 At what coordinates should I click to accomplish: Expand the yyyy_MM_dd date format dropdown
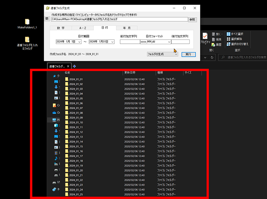169,42
